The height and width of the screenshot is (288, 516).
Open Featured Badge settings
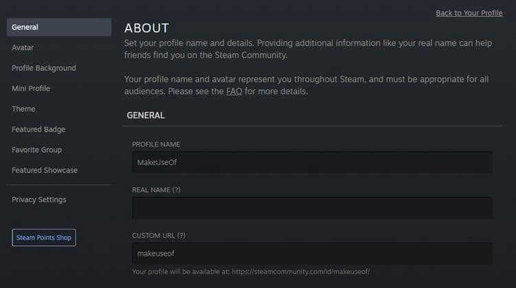click(39, 129)
